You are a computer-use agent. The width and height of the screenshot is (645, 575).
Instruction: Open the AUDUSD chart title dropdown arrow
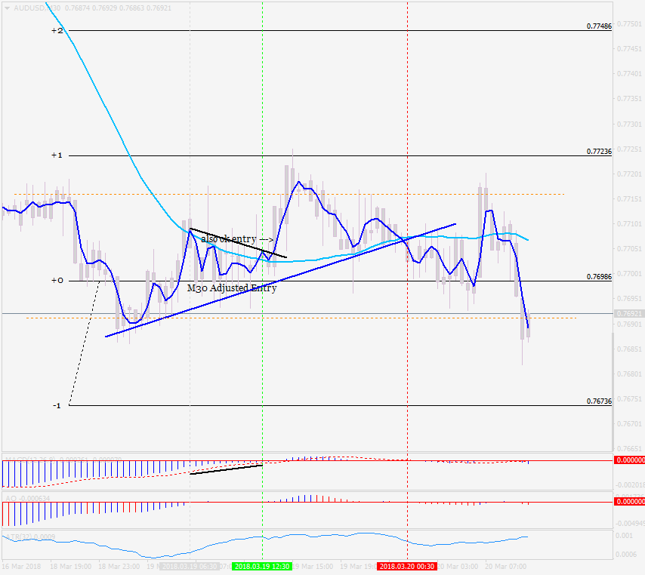coord(8,8)
